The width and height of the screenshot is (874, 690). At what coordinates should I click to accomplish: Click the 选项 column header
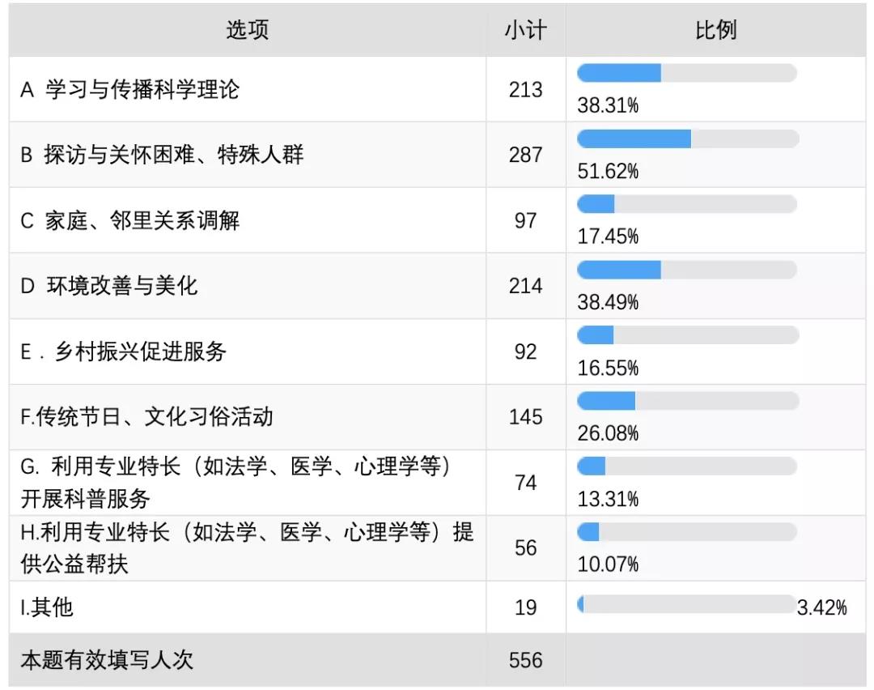(x=247, y=30)
